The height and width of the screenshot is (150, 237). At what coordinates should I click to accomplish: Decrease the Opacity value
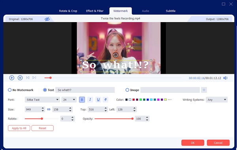pyautogui.click(x=147, y=120)
